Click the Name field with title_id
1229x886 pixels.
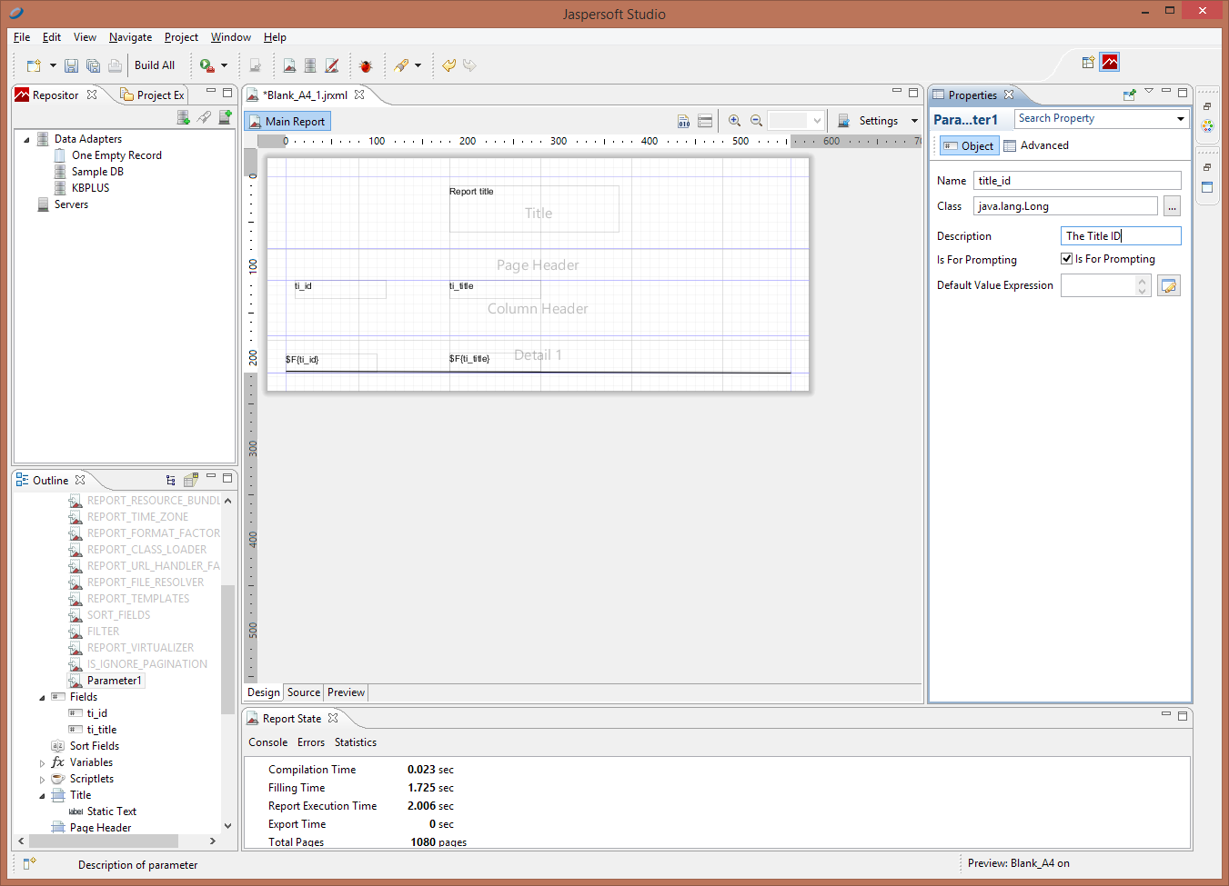click(1077, 181)
